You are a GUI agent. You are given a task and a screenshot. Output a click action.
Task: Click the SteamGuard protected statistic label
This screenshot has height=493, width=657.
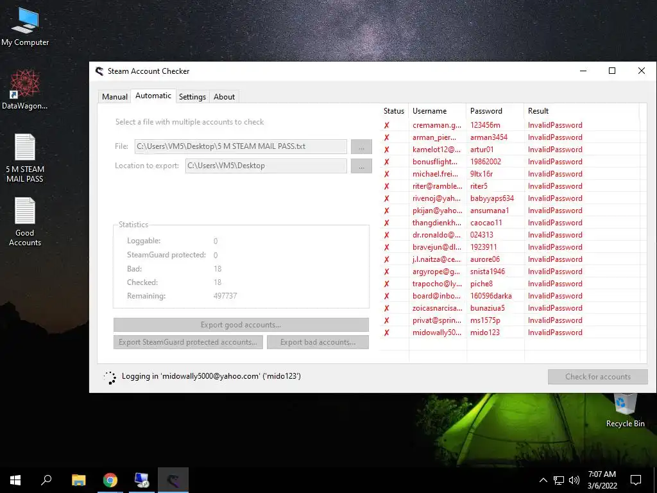pyautogui.click(x=166, y=255)
